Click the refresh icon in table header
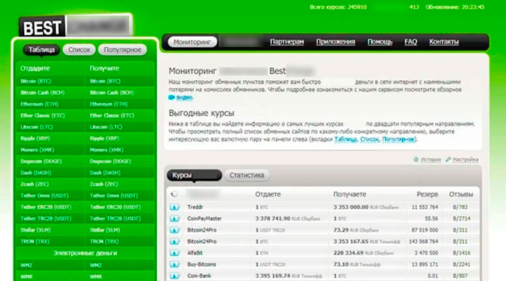 coord(174,194)
